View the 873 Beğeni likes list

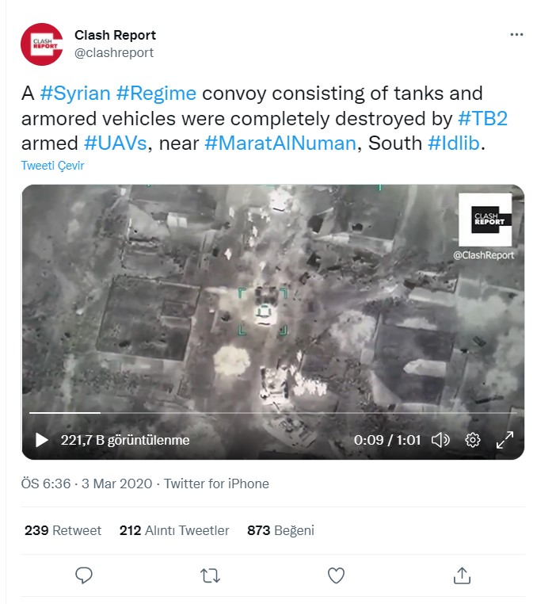tap(280, 530)
